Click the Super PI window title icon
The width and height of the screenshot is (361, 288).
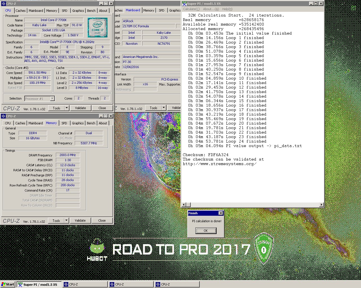184,4
